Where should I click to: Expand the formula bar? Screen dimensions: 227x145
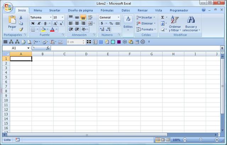(x=222, y=48)
